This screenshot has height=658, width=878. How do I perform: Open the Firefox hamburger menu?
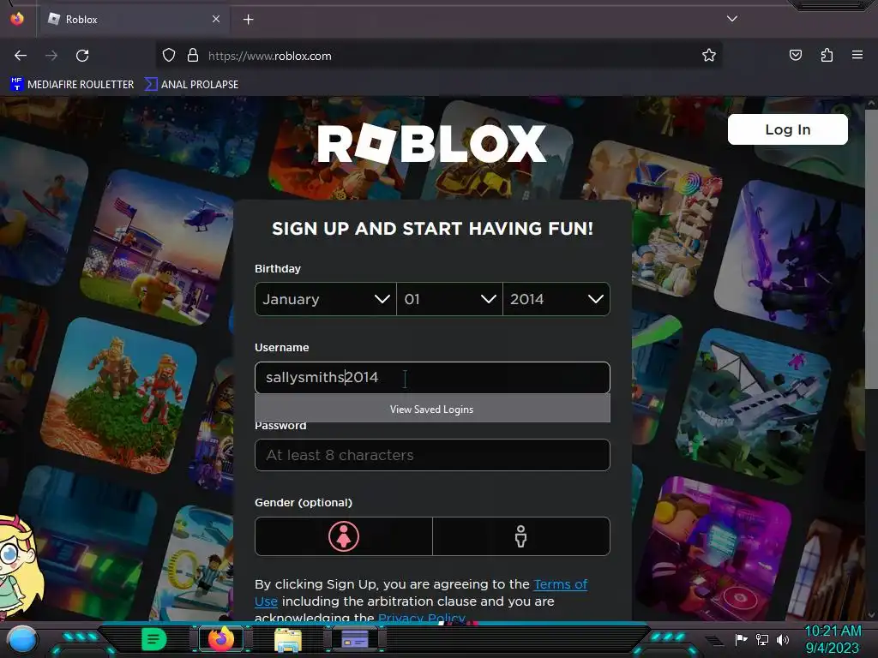pos(857,55)
